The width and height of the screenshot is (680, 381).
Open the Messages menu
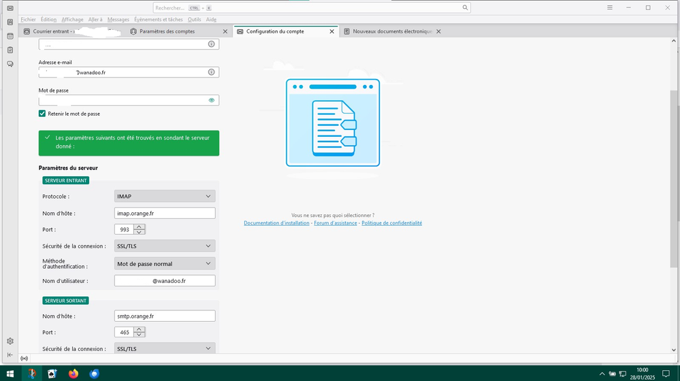(118, 20)
